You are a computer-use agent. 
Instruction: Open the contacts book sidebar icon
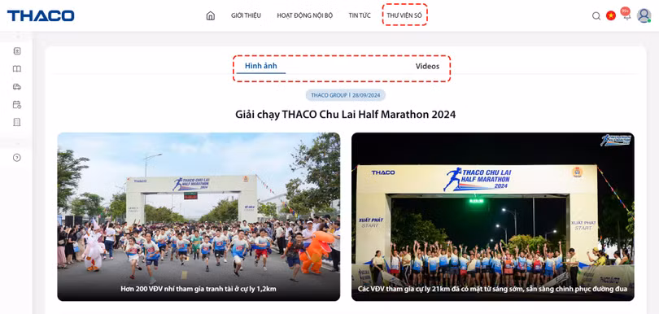(x=17, y=51)
